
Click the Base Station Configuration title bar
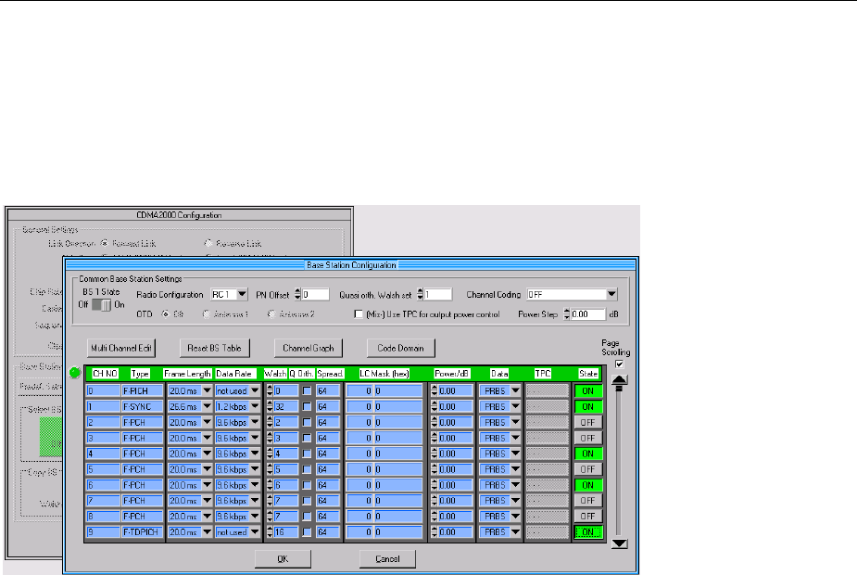351,265
